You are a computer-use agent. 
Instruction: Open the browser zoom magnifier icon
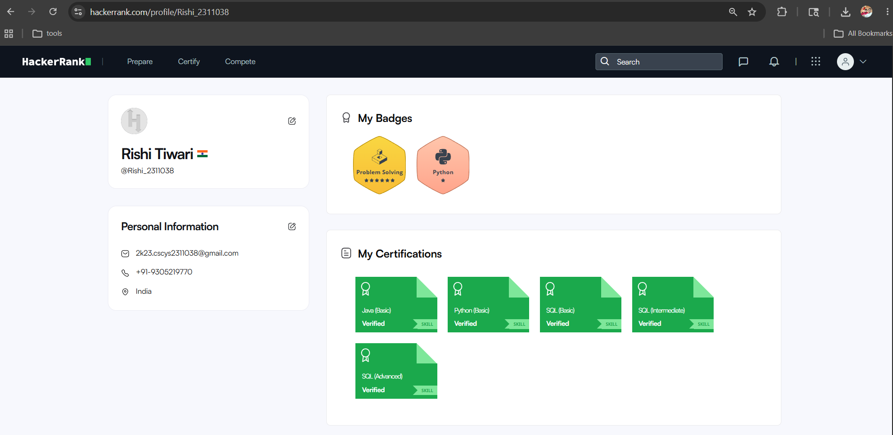pos(733,12)
